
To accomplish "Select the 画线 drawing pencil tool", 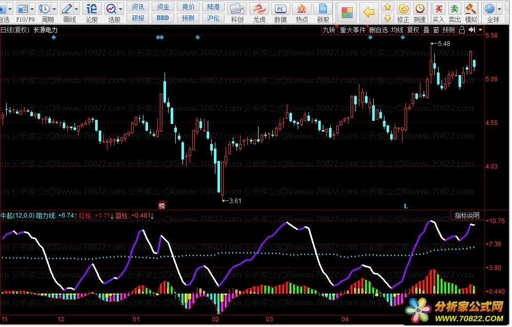I will point(67,9).
